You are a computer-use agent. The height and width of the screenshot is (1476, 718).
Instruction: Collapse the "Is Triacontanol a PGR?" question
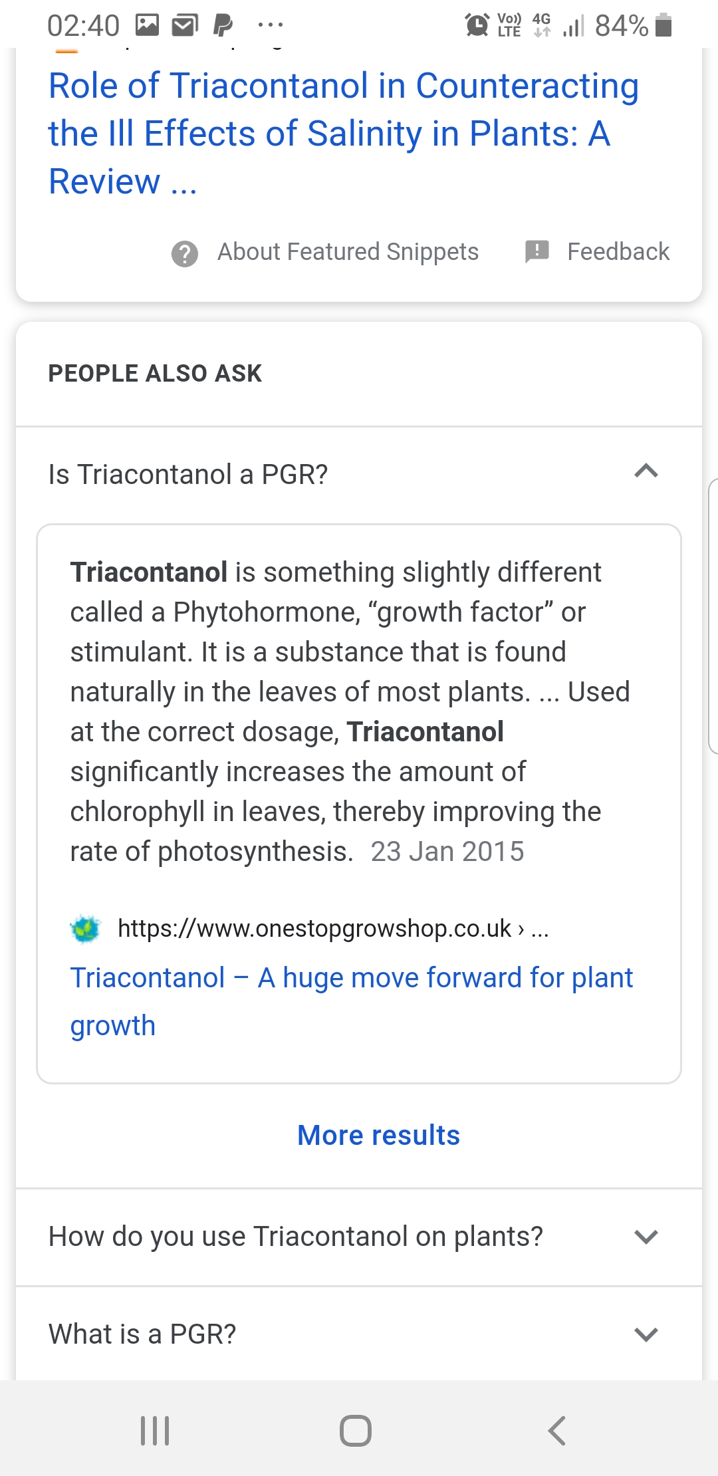pyautogui.click(x=646, y=472)
